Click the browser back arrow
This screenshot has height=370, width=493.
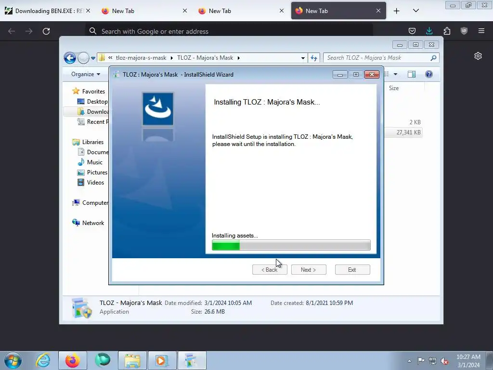point(12,31)
